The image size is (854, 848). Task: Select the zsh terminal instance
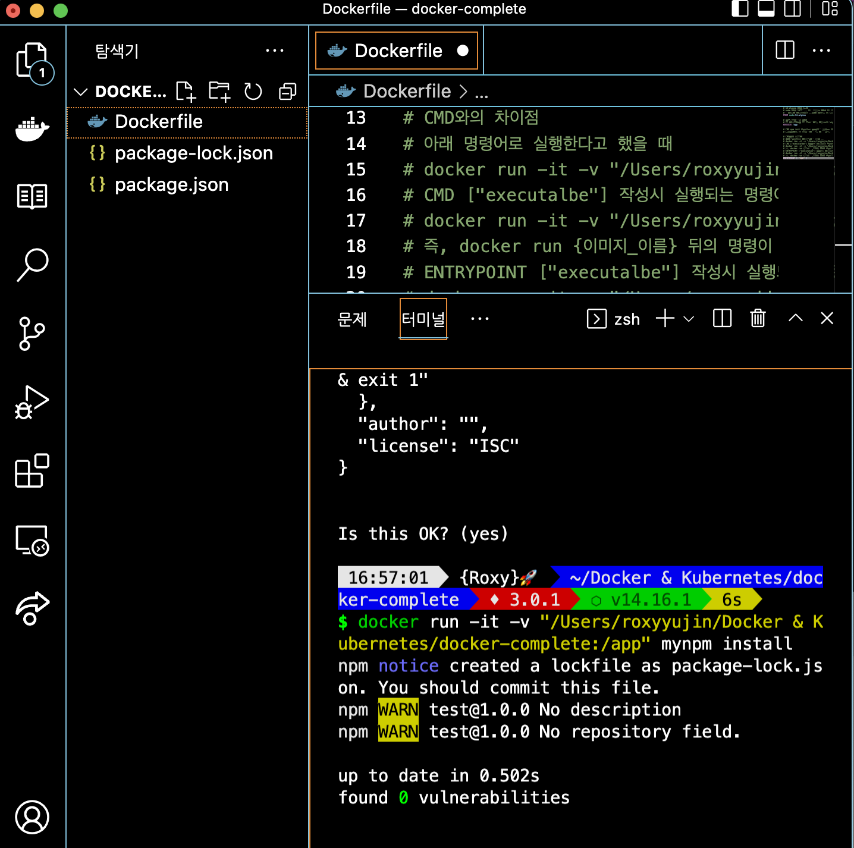pos(613,319)
